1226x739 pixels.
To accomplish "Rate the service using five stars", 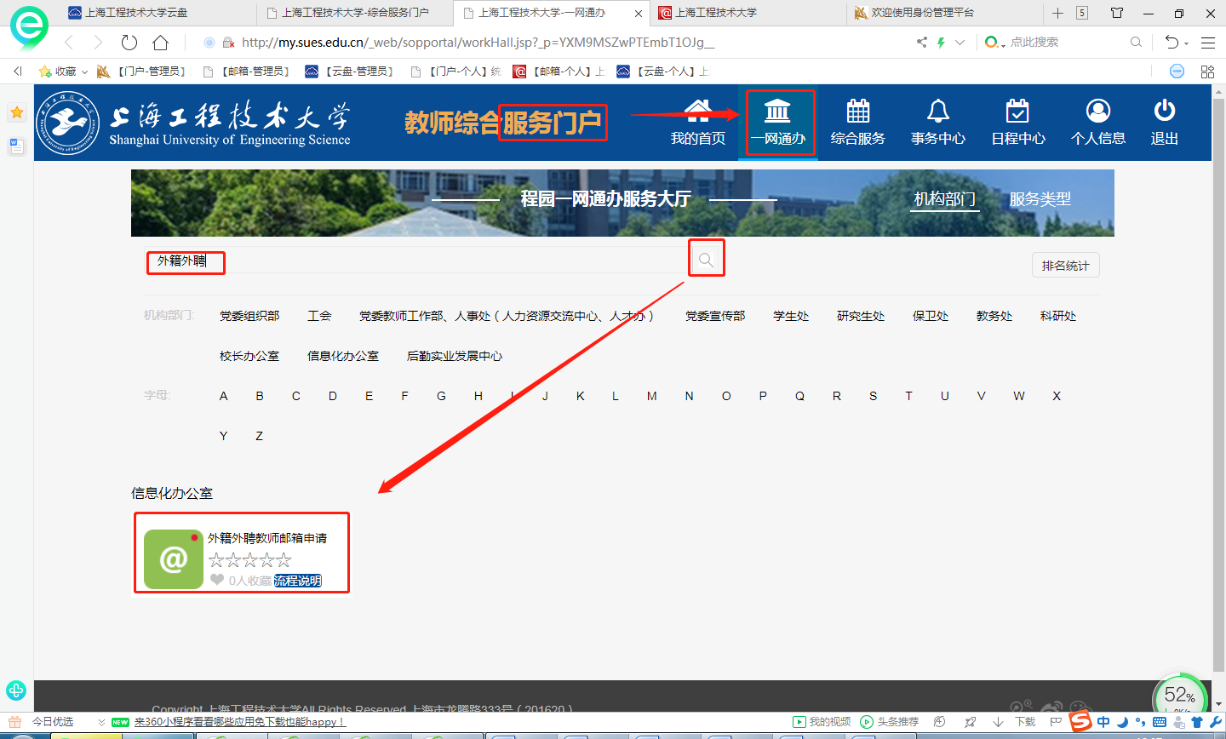I will (249, 559).
